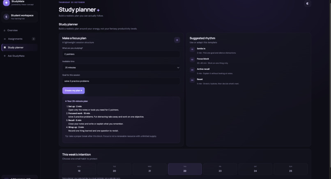Open the Student workspace avatar
Screen dimensions: 331x179
point(6,17)
